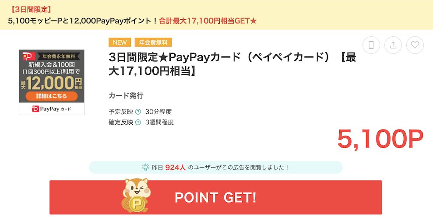433x221 pixels.
Task: Click the POINT GET! button
Action: pyautogui.click(x=216, y=197)
